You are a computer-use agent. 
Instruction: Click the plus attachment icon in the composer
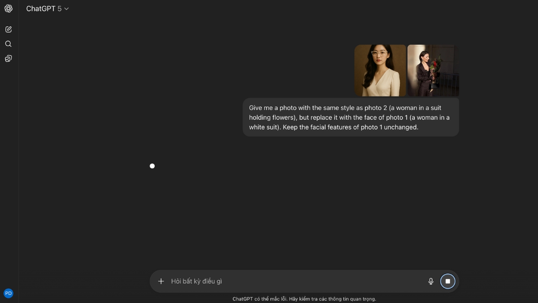[161, 281]
